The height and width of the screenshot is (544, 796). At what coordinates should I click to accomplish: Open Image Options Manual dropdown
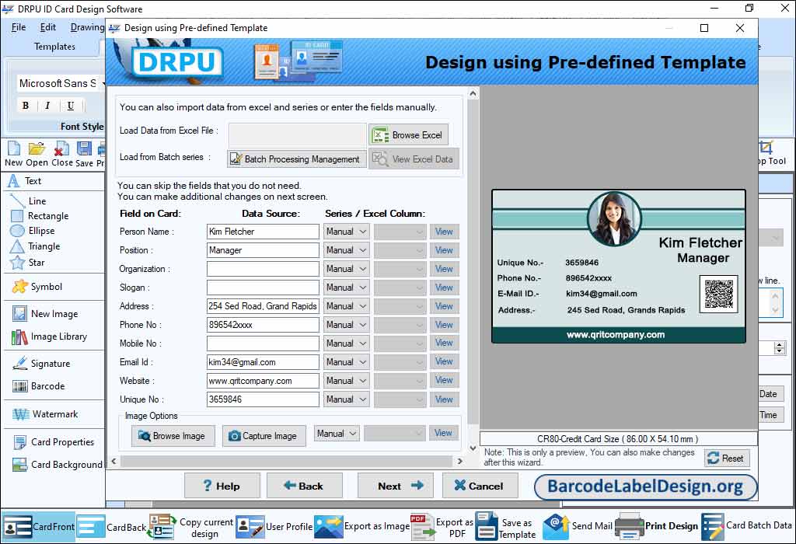point(337,434)
